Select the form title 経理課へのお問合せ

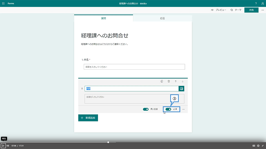[x=105, y=36]
